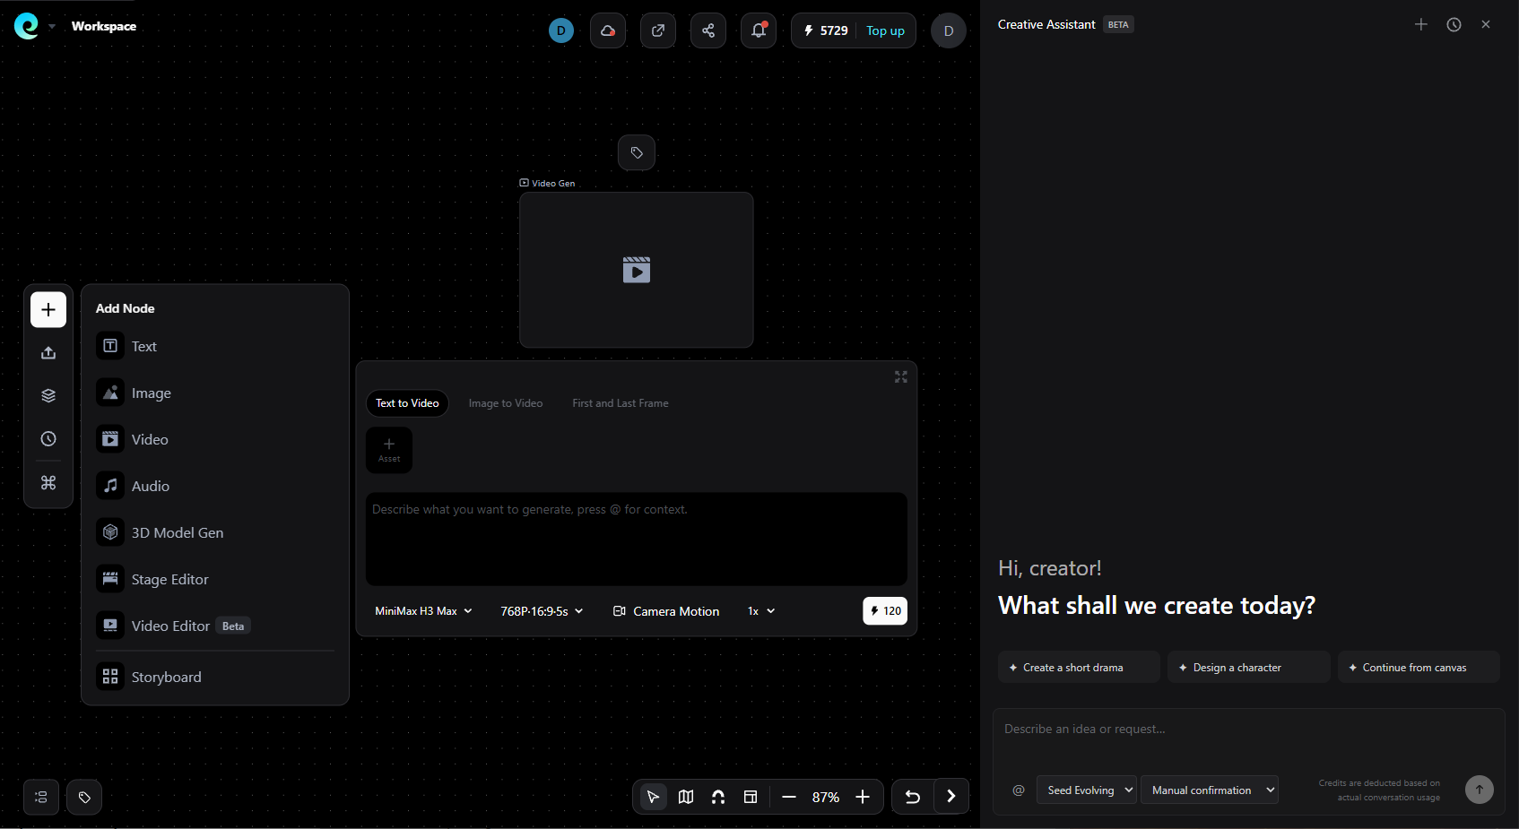Open the 768P·16:9·5s settings dropdown
Image resolution: width=1519 pixels, height=829 pixels.
tap(542, 611)
